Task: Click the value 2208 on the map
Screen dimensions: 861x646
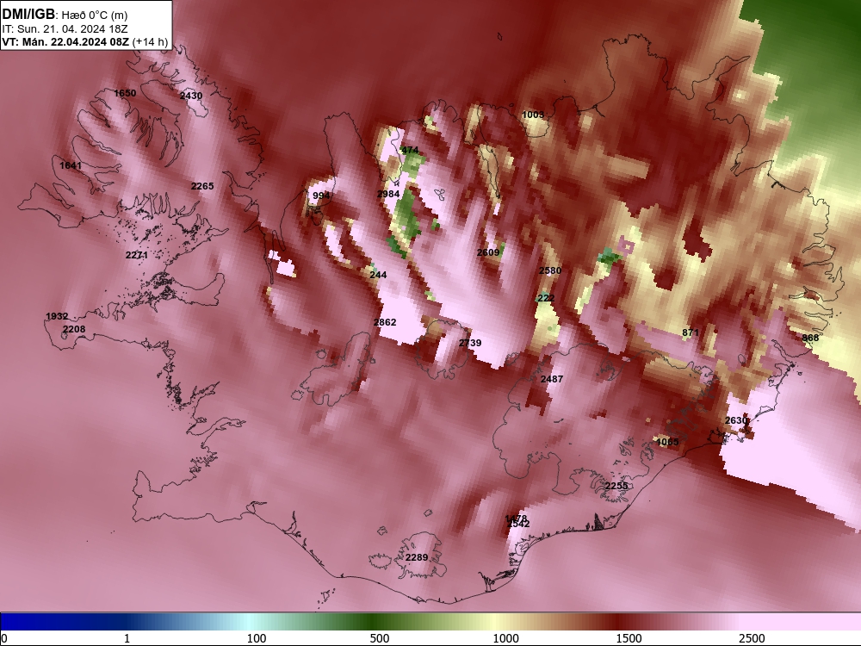Action: point(73,329)
